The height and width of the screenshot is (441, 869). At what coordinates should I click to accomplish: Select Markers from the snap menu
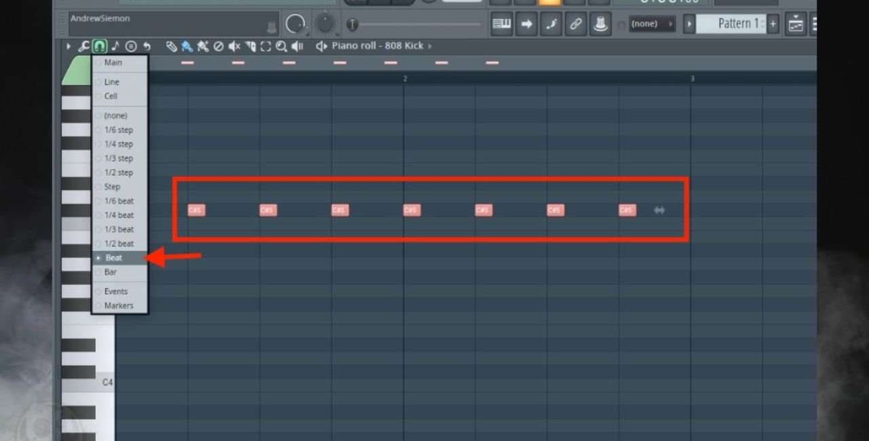tap(115, 305)
